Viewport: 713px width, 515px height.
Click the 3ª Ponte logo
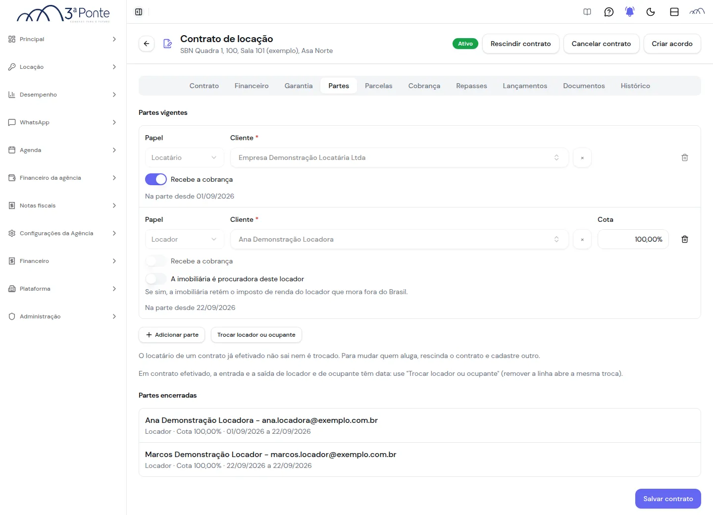tap(63, 14)
